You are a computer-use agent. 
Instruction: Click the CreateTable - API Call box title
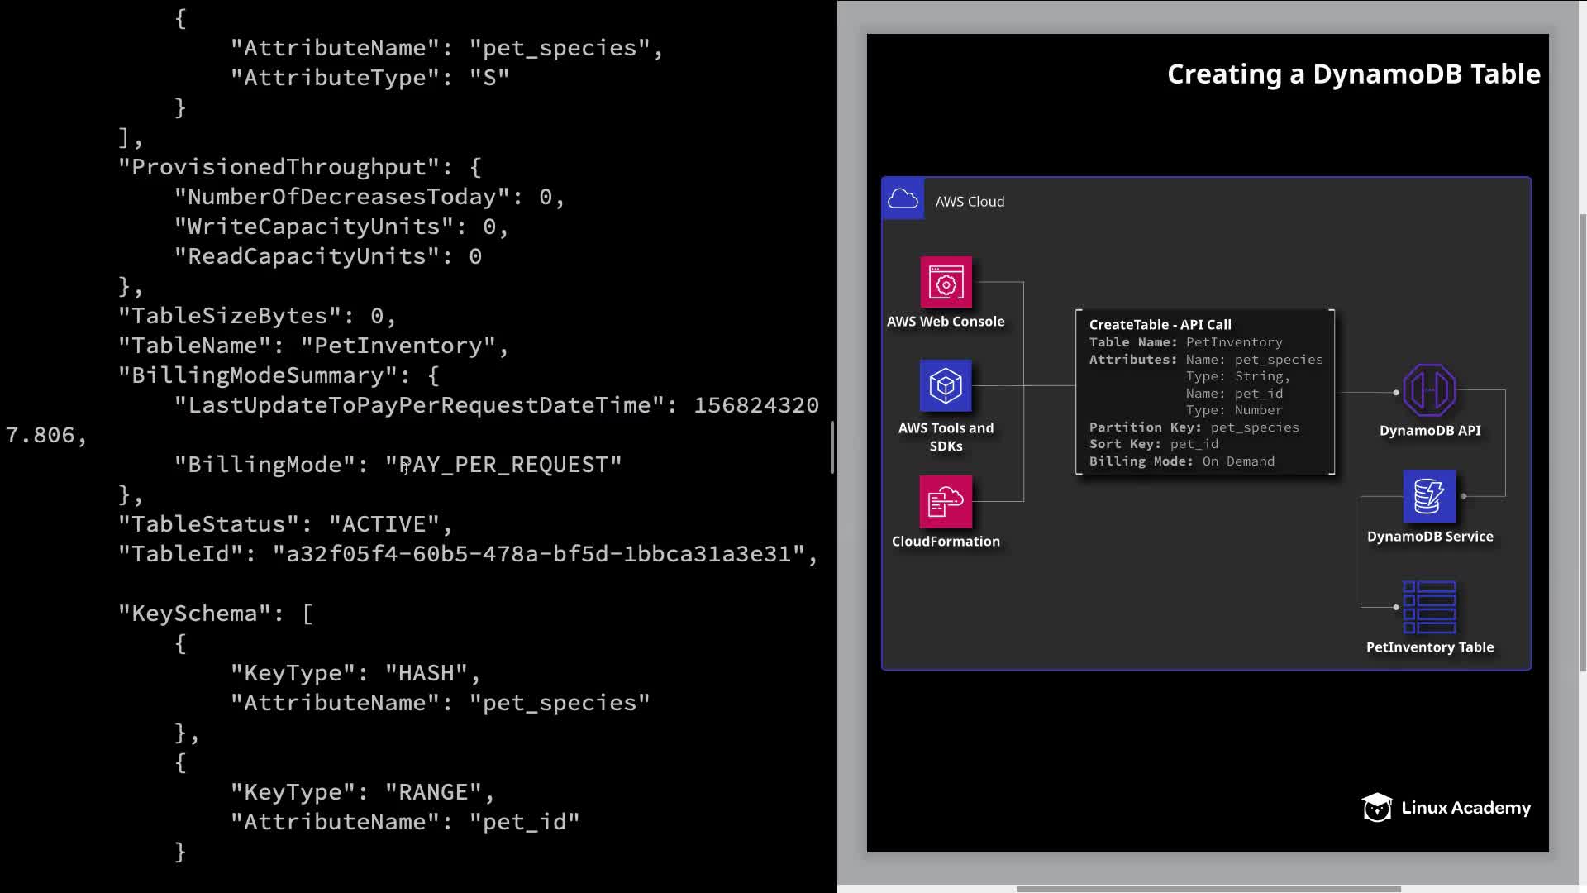(x=1160, y=325)
